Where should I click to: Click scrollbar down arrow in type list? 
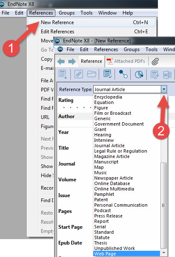(164, 252)
